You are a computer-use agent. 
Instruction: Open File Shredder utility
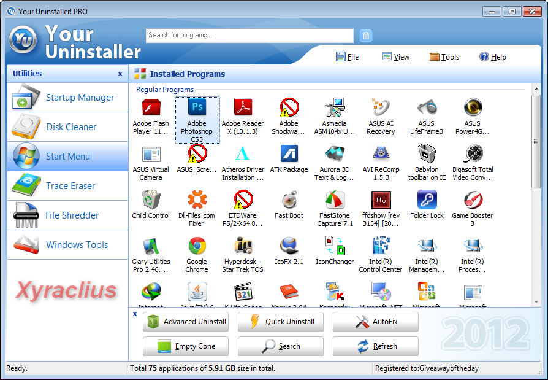68,215
